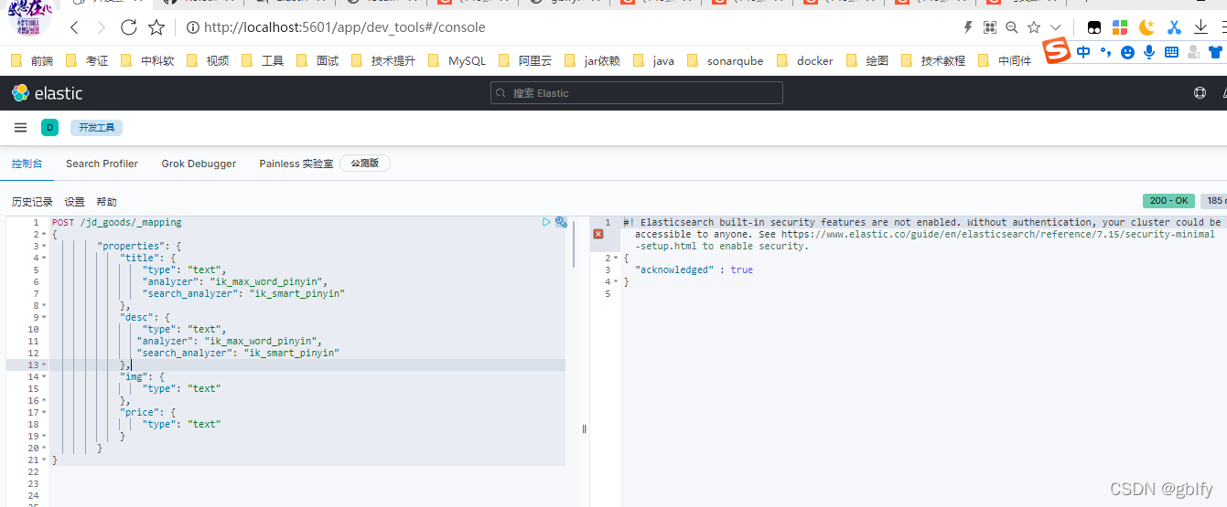Open 设置 settings
The height and width of the screenshot is (507, 1227).
[x=74, y=202]
